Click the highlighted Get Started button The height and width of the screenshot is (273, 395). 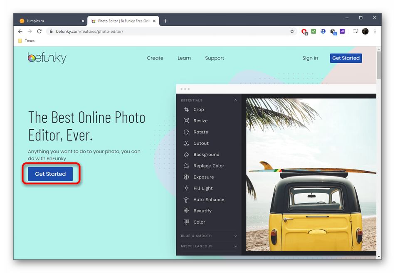pyautogui.click(x=50, y=174)
